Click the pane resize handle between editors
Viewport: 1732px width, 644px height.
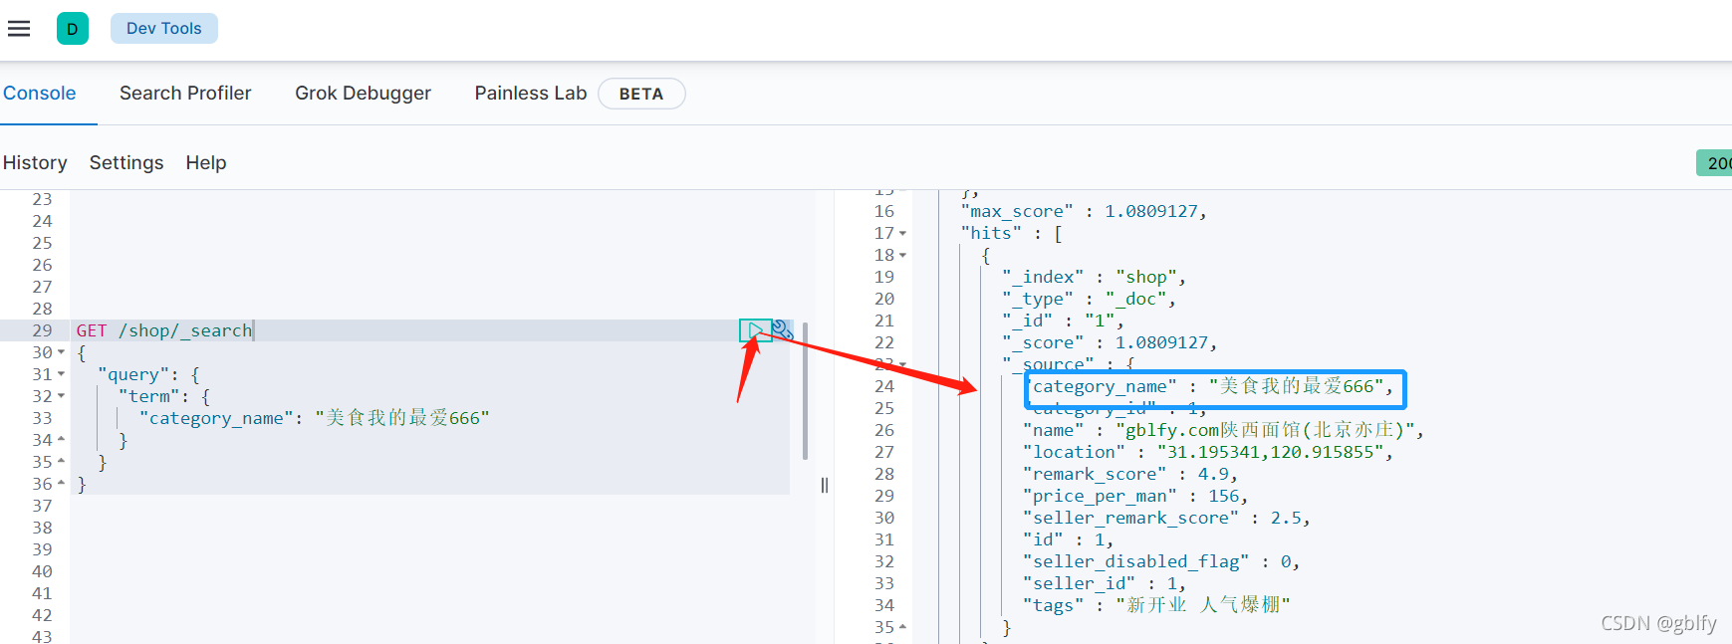[x=825, y=485]
